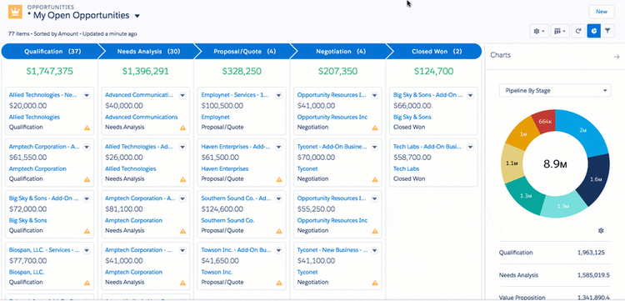Open actions menu on Advanced Communications $40,000 card
This screenshot has height=301, width=625.
(182, 95)
